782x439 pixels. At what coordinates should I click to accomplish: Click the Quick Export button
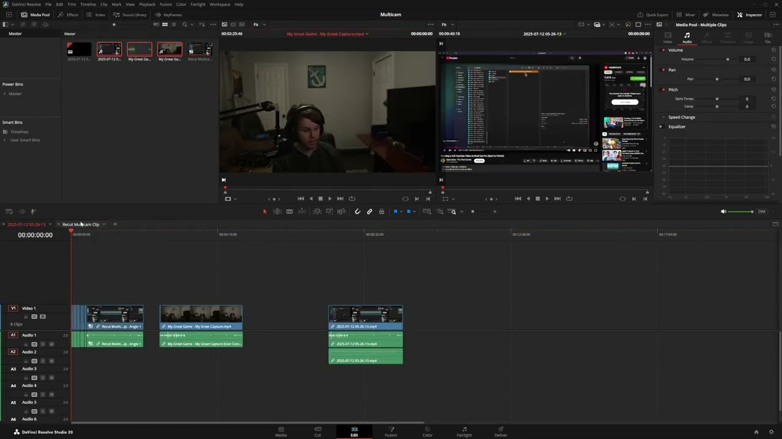[653, 15]
